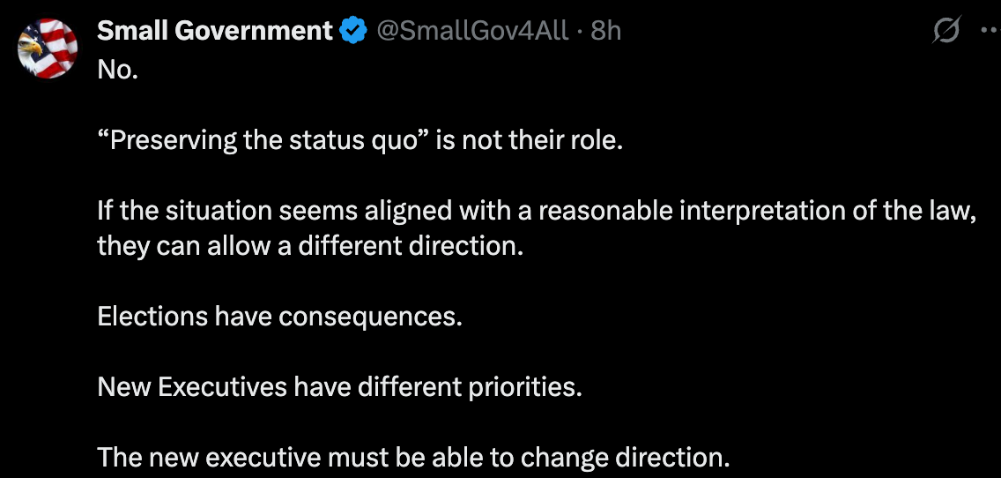Click the final "must be able to change direction" line
This screenshot has width=1001, height=478.
[413, 458]
